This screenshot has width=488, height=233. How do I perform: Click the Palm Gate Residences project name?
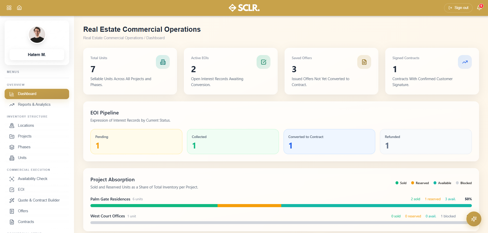pos(110,199)
